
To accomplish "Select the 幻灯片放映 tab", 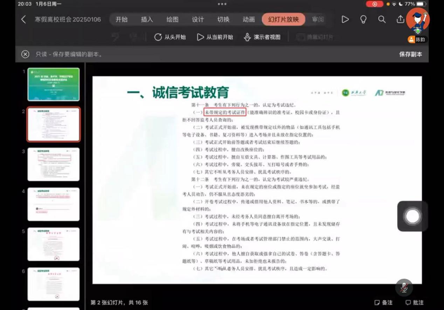I will pos(283,19).
